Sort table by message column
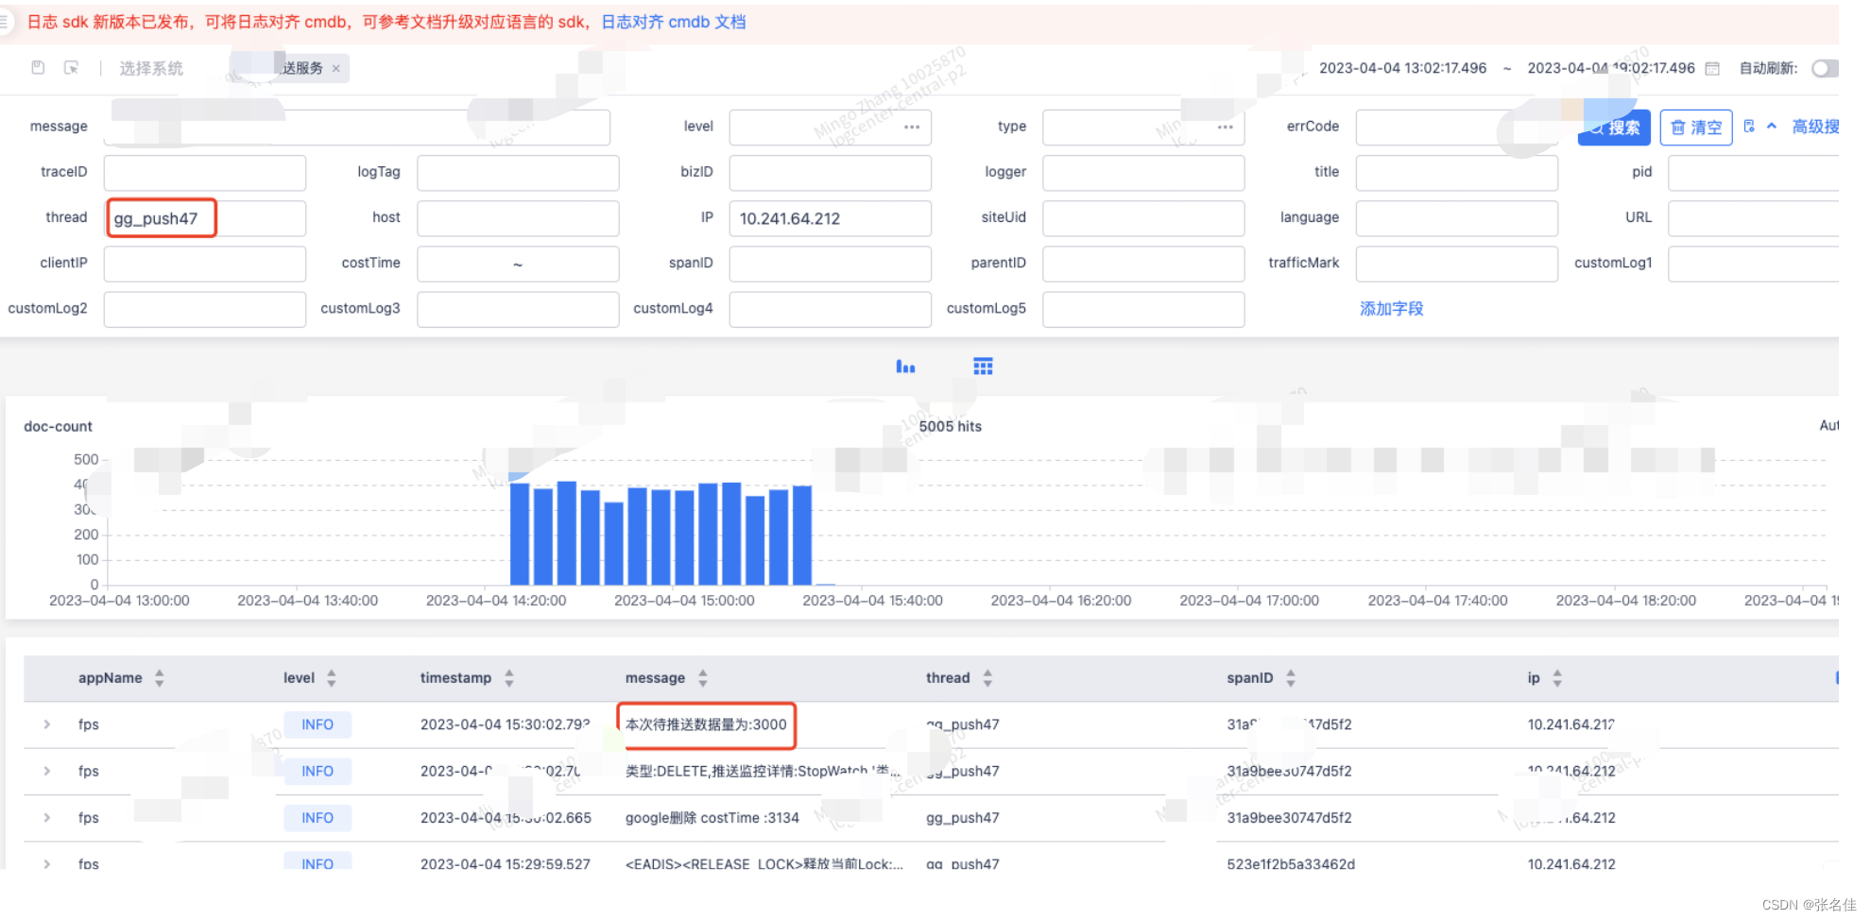1871x920 pixels. tap(703, 678)
